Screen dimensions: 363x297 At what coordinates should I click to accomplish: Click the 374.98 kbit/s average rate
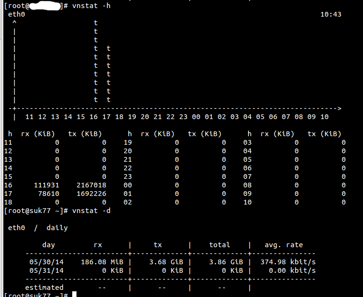[x=288, y=262]
